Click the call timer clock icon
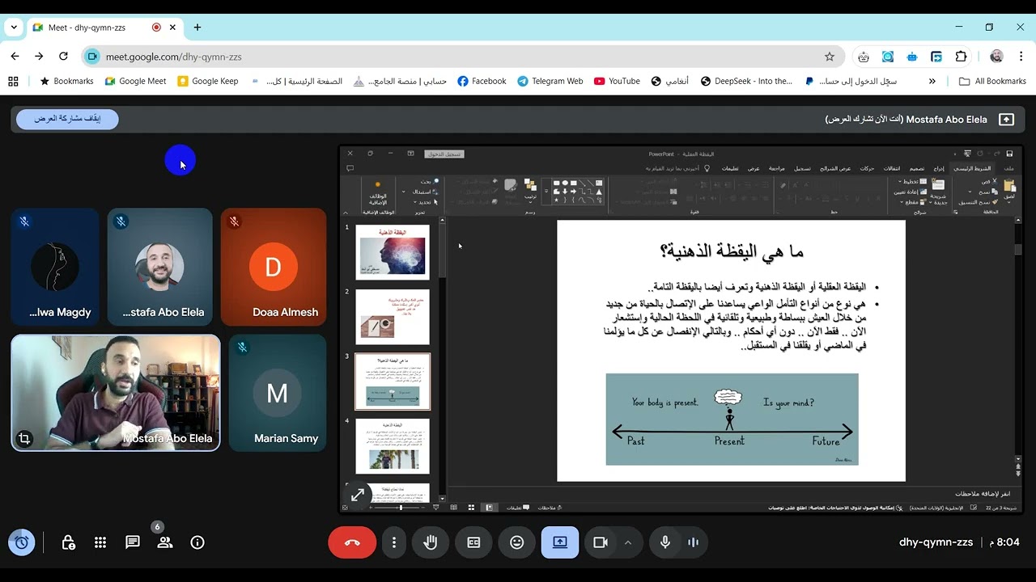1036x582 pixels. coord(22,542)
